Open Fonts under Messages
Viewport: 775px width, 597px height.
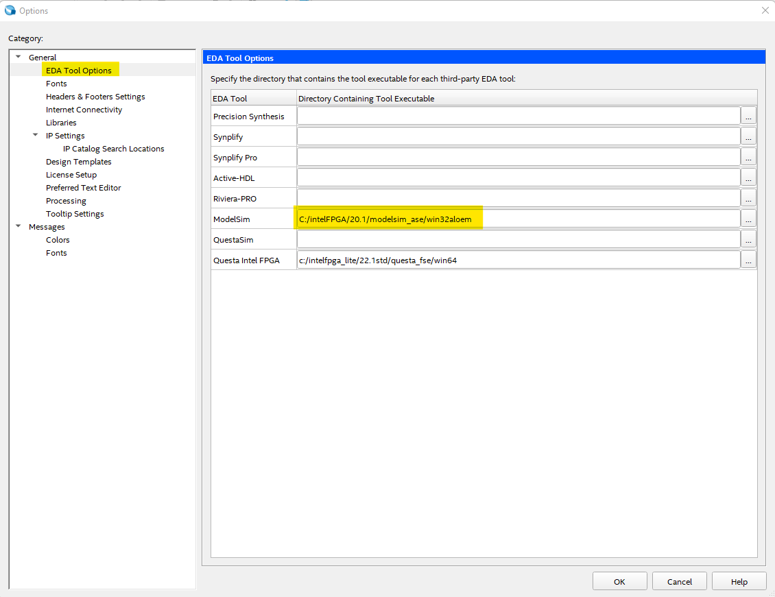(56, 253)
